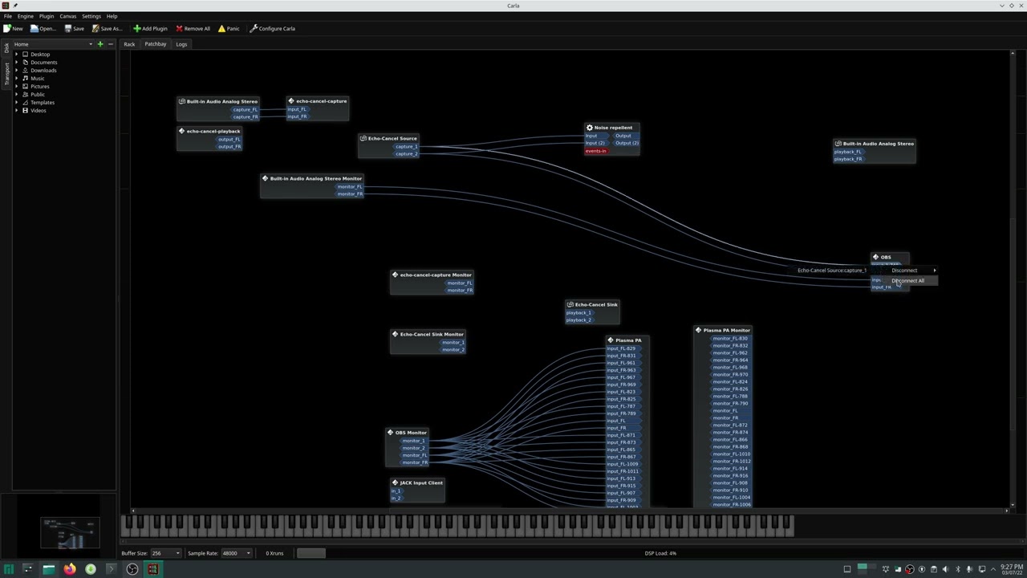Click the volume icon in the system tray
Image resolution: width=1027 pixels, height=578 pixels.
[945, 569]
